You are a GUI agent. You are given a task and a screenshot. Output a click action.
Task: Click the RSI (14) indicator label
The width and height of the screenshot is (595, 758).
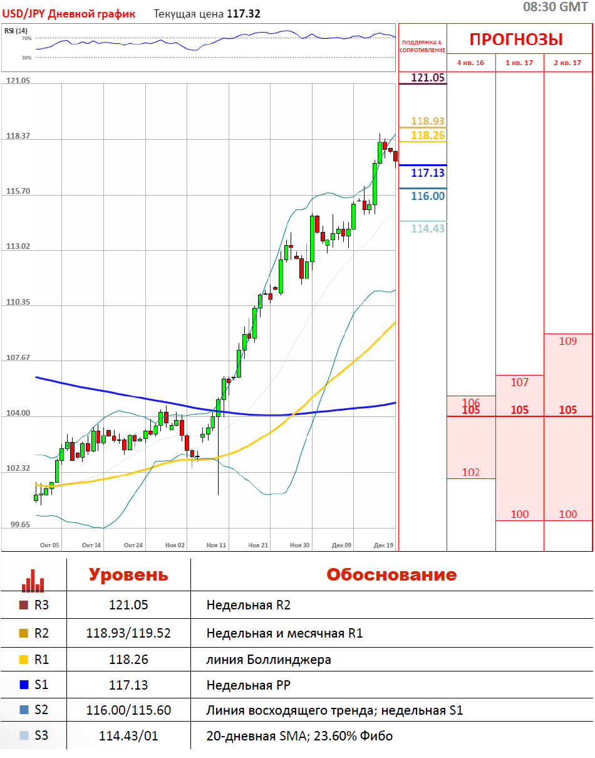(x=16, y=31)
